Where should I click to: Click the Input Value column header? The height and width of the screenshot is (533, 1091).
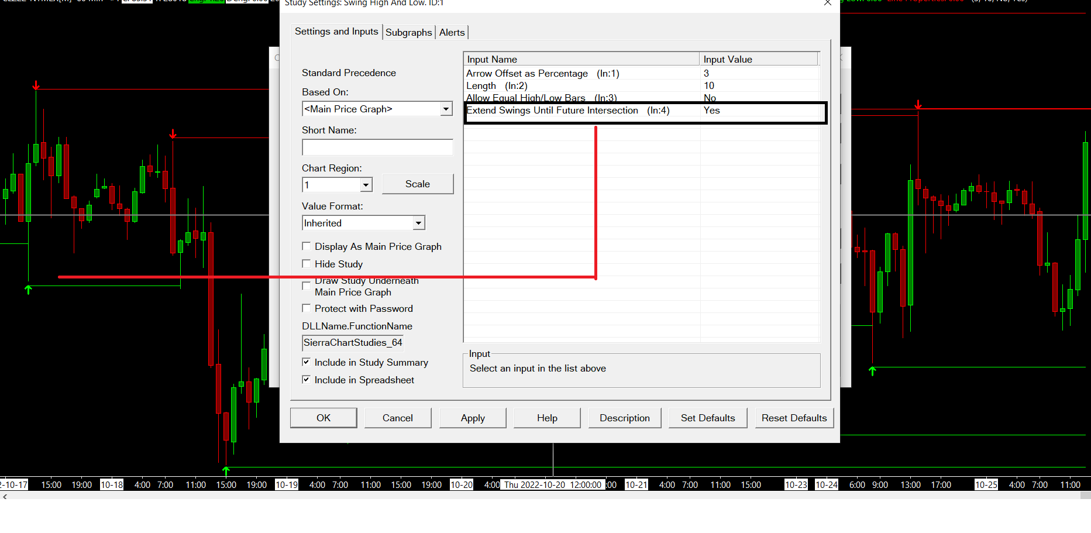[x=759, y=59]
